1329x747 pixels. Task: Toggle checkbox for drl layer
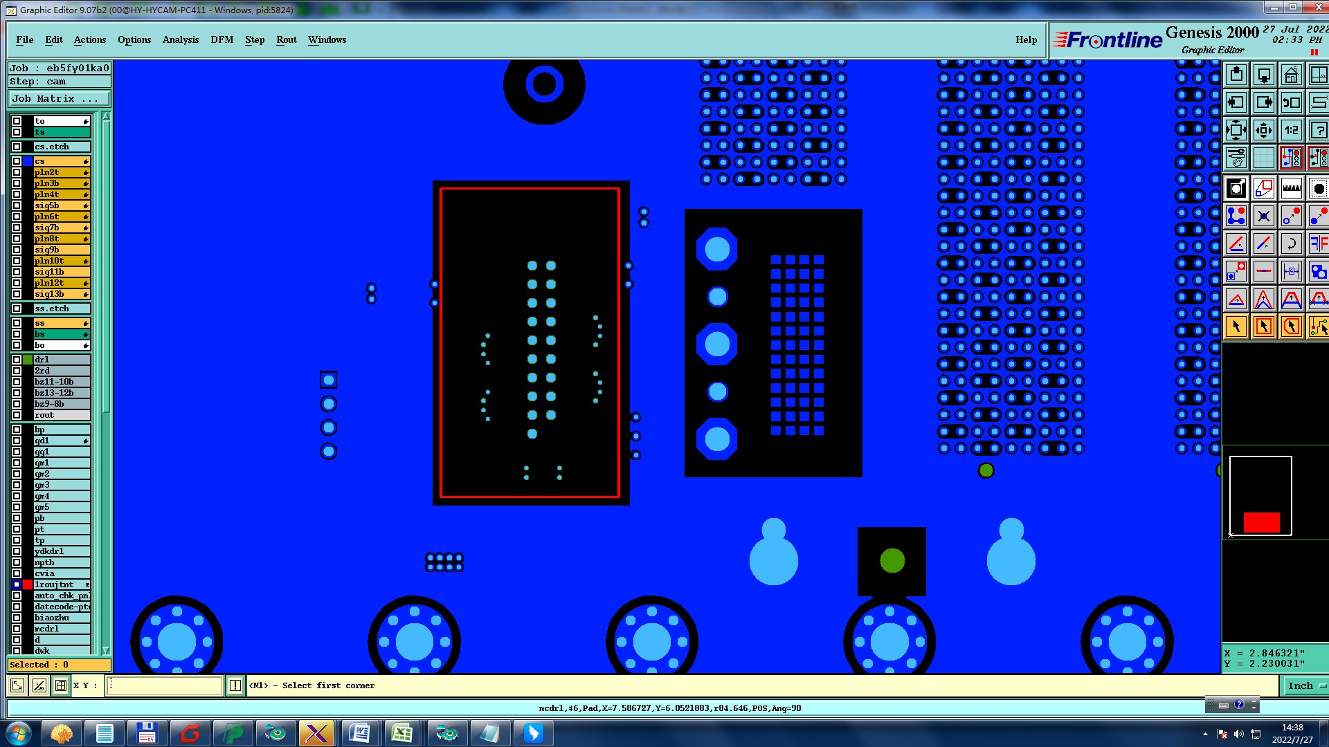(x=17, y=360)
